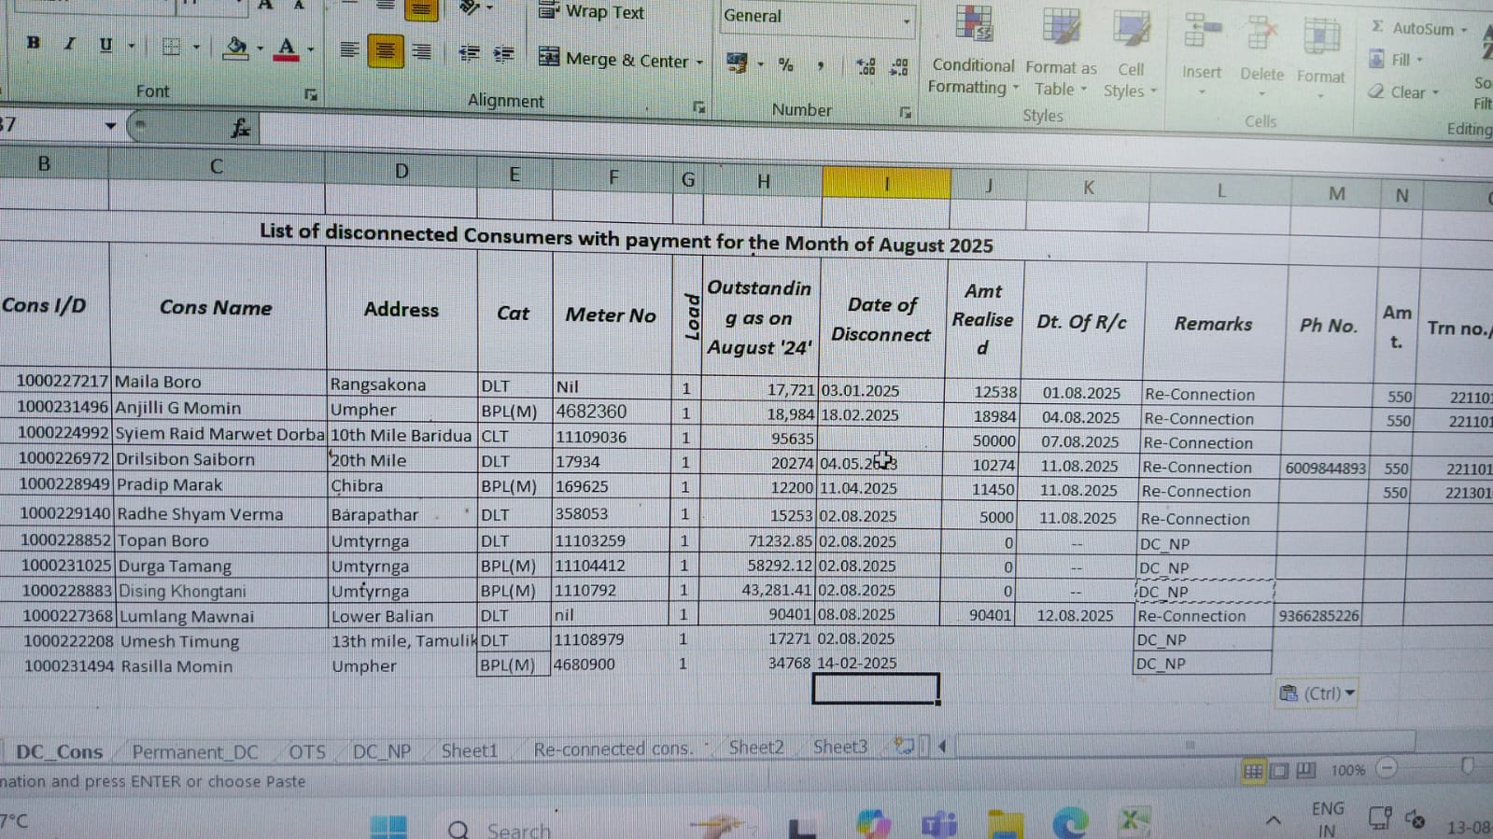Apply Percent Style
Image resolution: width=1493 pixels, height=839 pixels.
coord(786,64)
